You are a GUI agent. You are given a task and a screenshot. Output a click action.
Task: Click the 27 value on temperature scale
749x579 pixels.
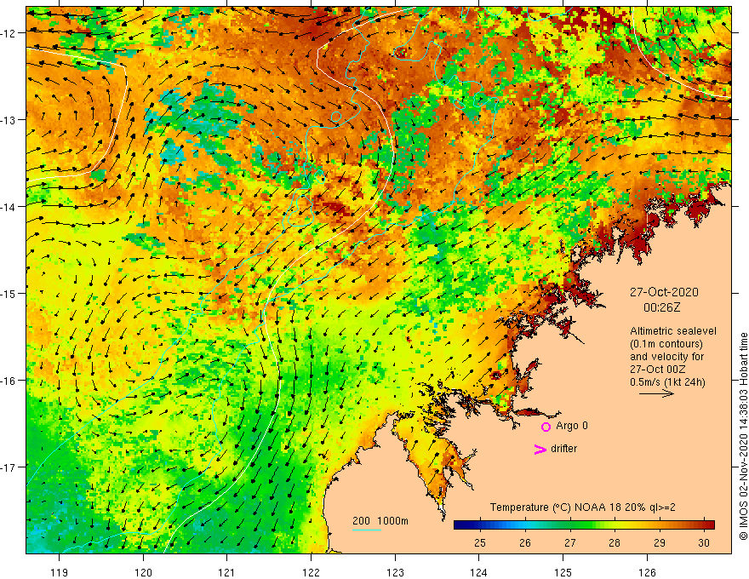click(570, 542)
